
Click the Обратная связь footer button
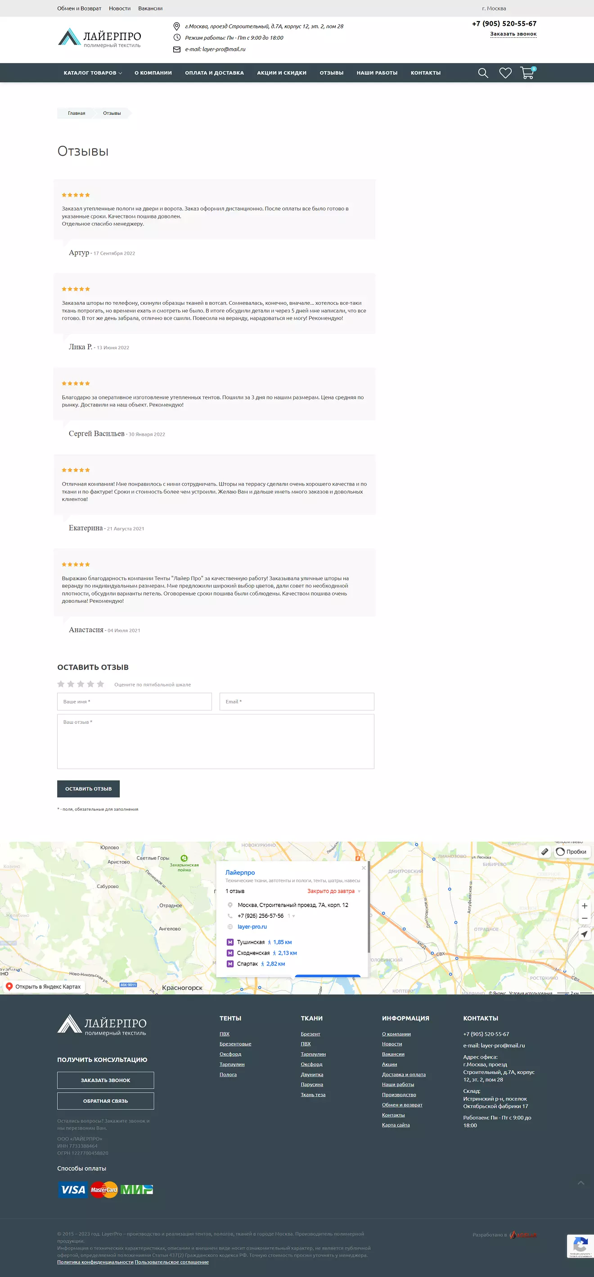pyautogui.click(x=105, y=1101)
